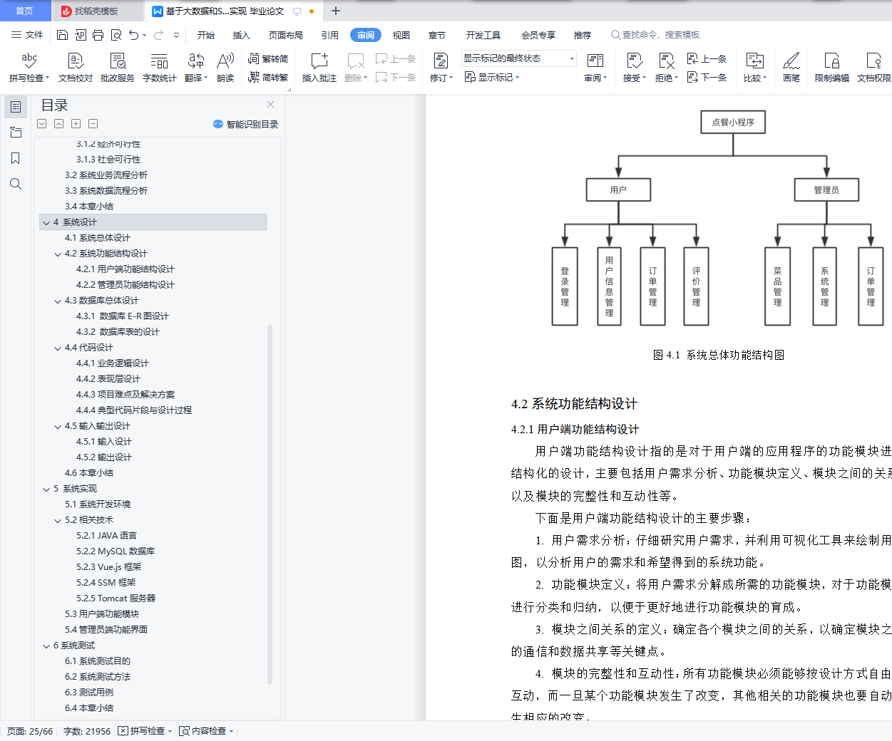Jump to '4.3.1 数据库 E-R 图设计' in outline

123,316
